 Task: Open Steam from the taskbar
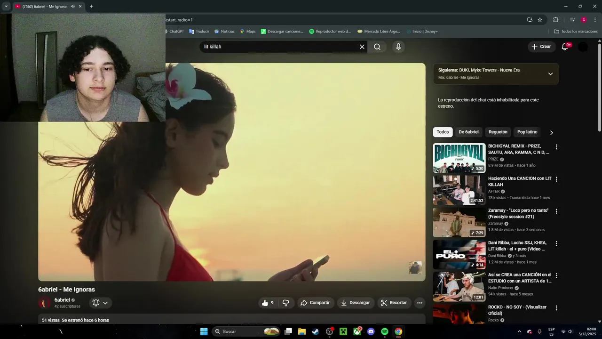(x=316, y=331)
